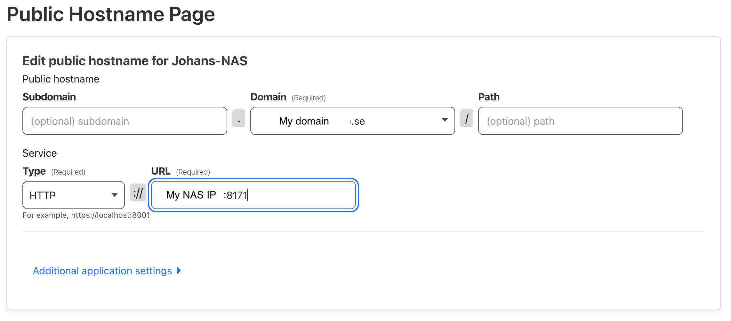731x321 pixels.
Task: Open the HTTP service Type dropdown
Action: click(74, 195)
